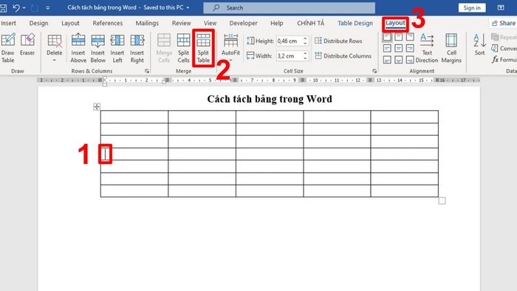Click the Share button
The image size is (517, 291).
503,23
